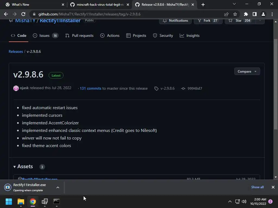278x208 pixels.
Task: Go to the Releases breadcrumb link
Action: click(16, 51)
